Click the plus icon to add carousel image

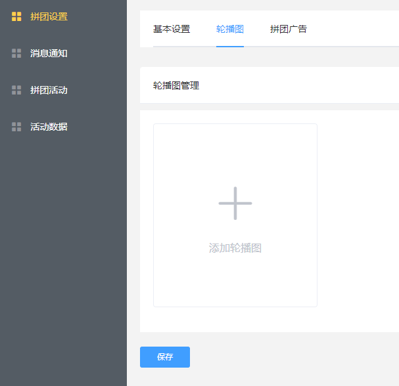(235, 204)
